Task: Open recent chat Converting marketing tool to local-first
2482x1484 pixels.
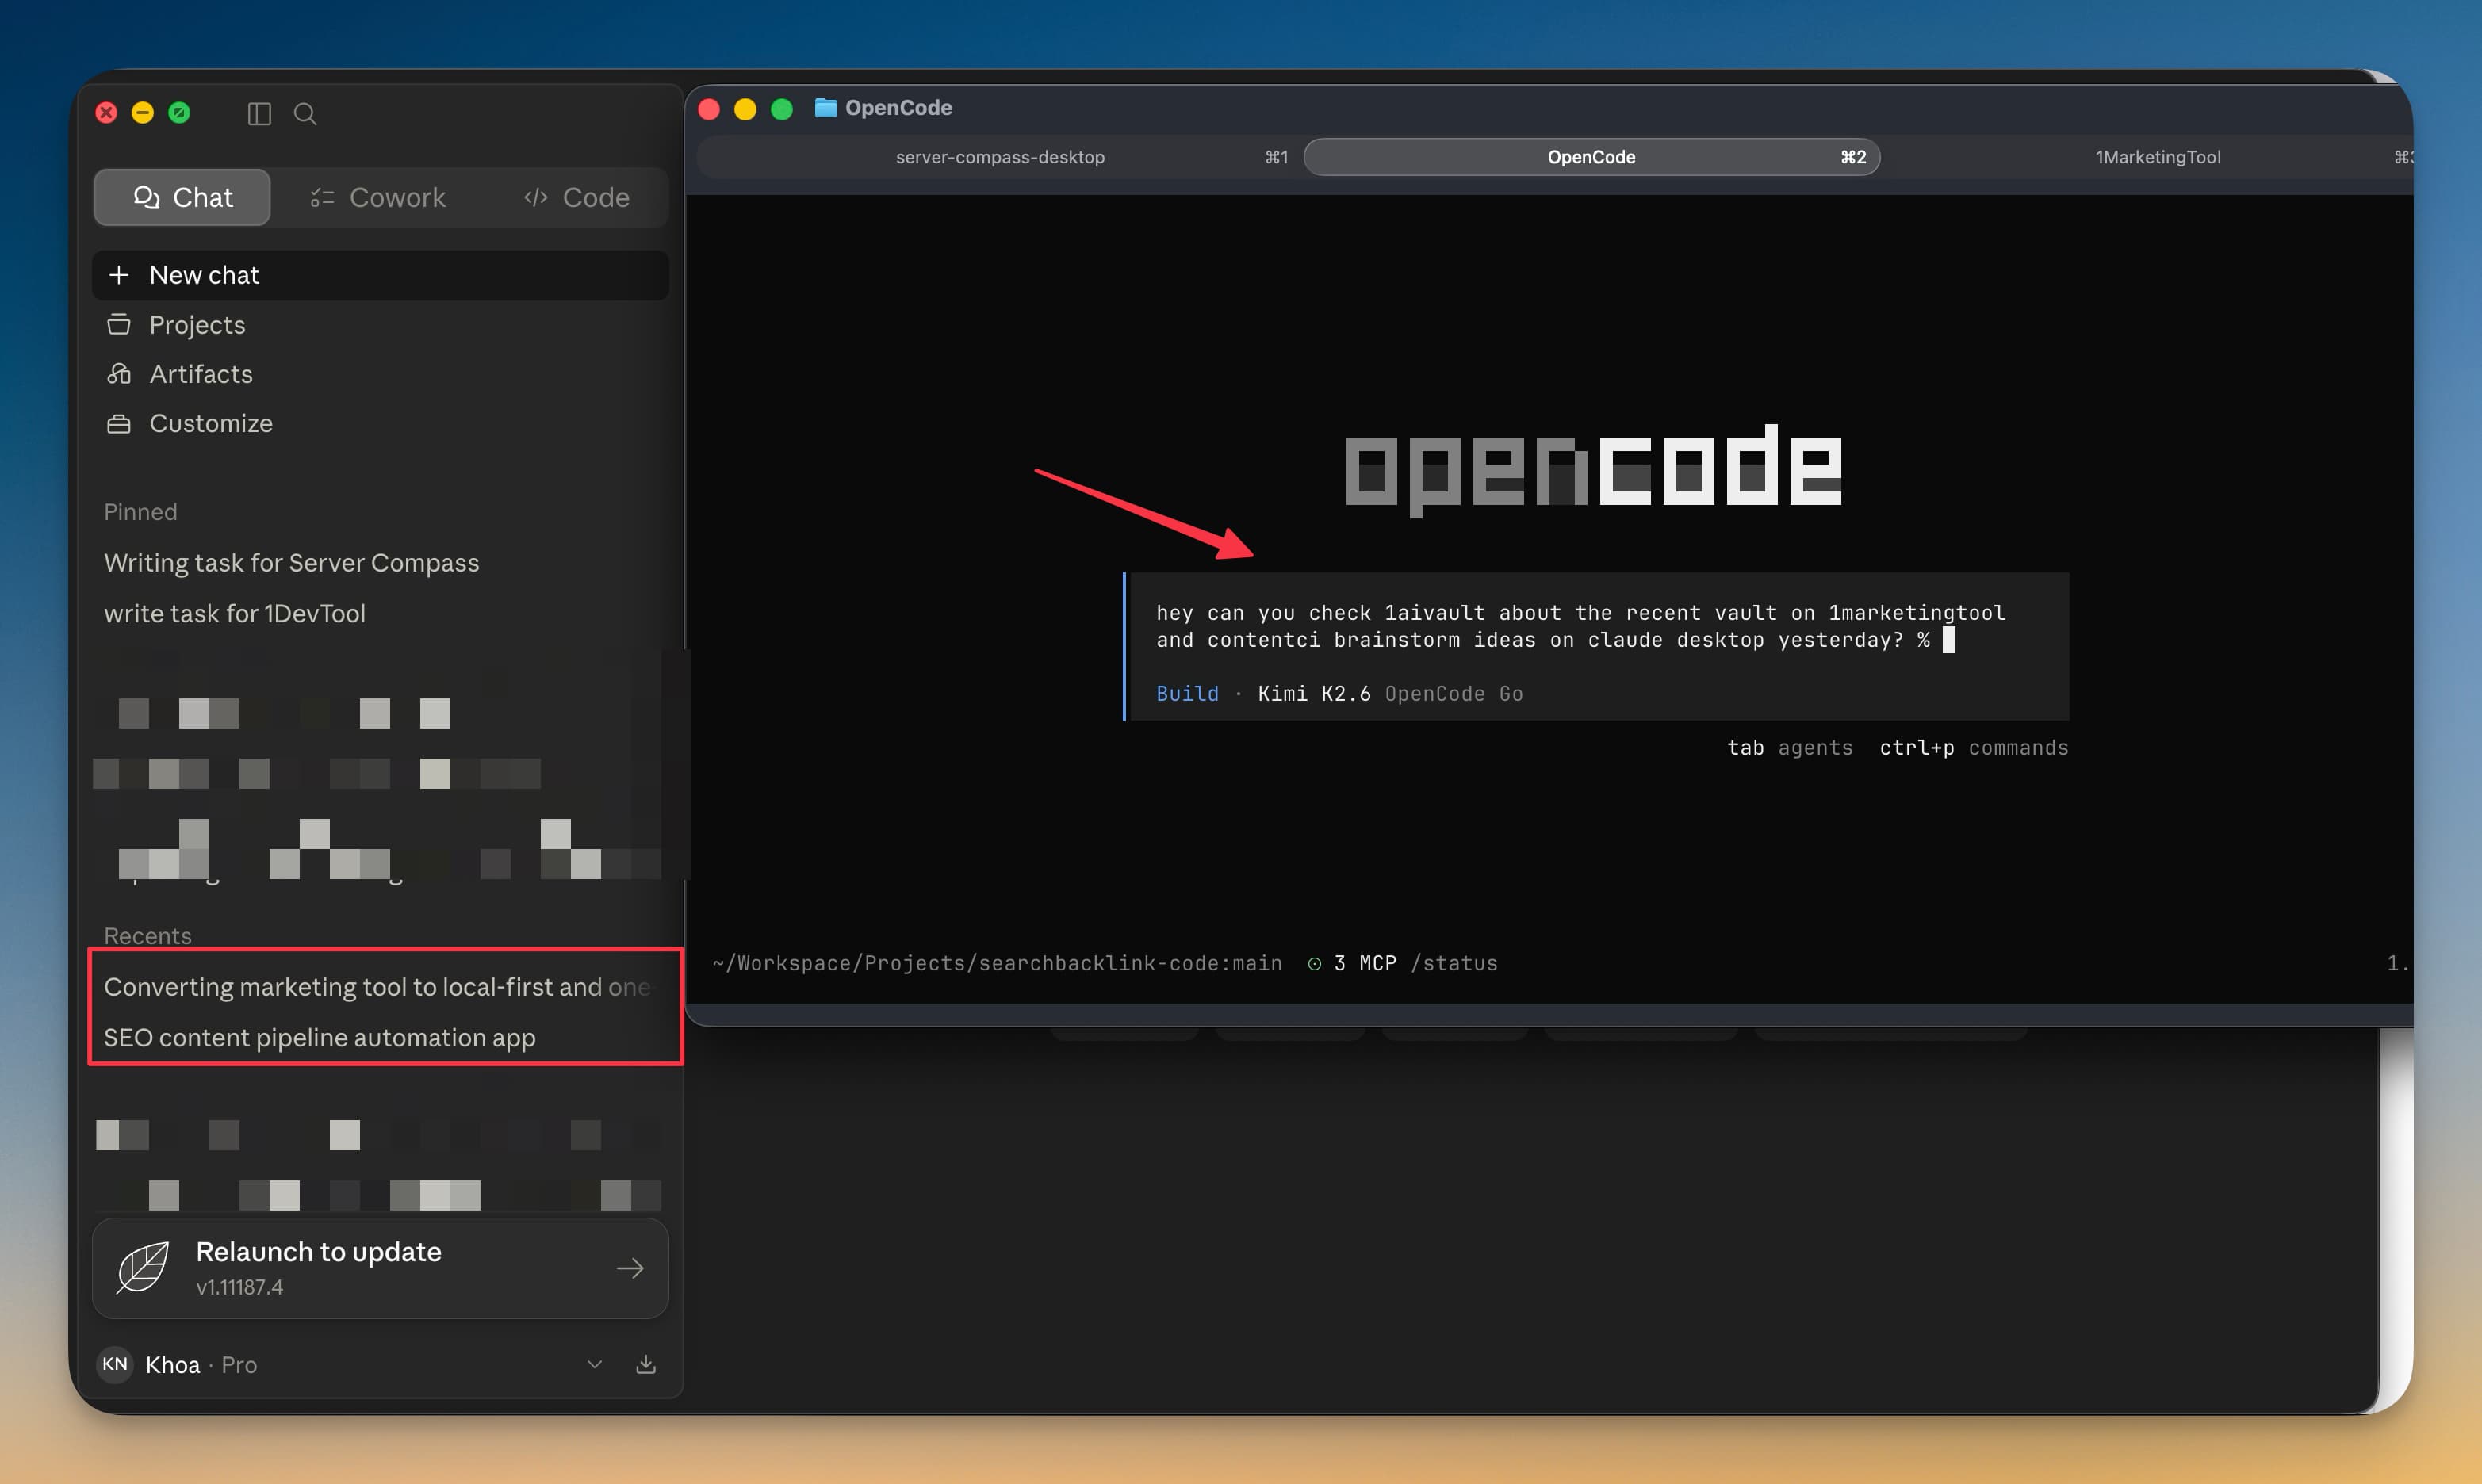Action: pos(378,987)
